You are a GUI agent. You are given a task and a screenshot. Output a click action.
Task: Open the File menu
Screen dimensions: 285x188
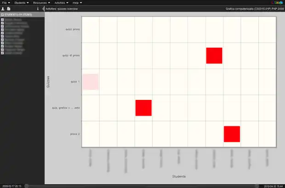pyautogui.click(x=6, y=3)
